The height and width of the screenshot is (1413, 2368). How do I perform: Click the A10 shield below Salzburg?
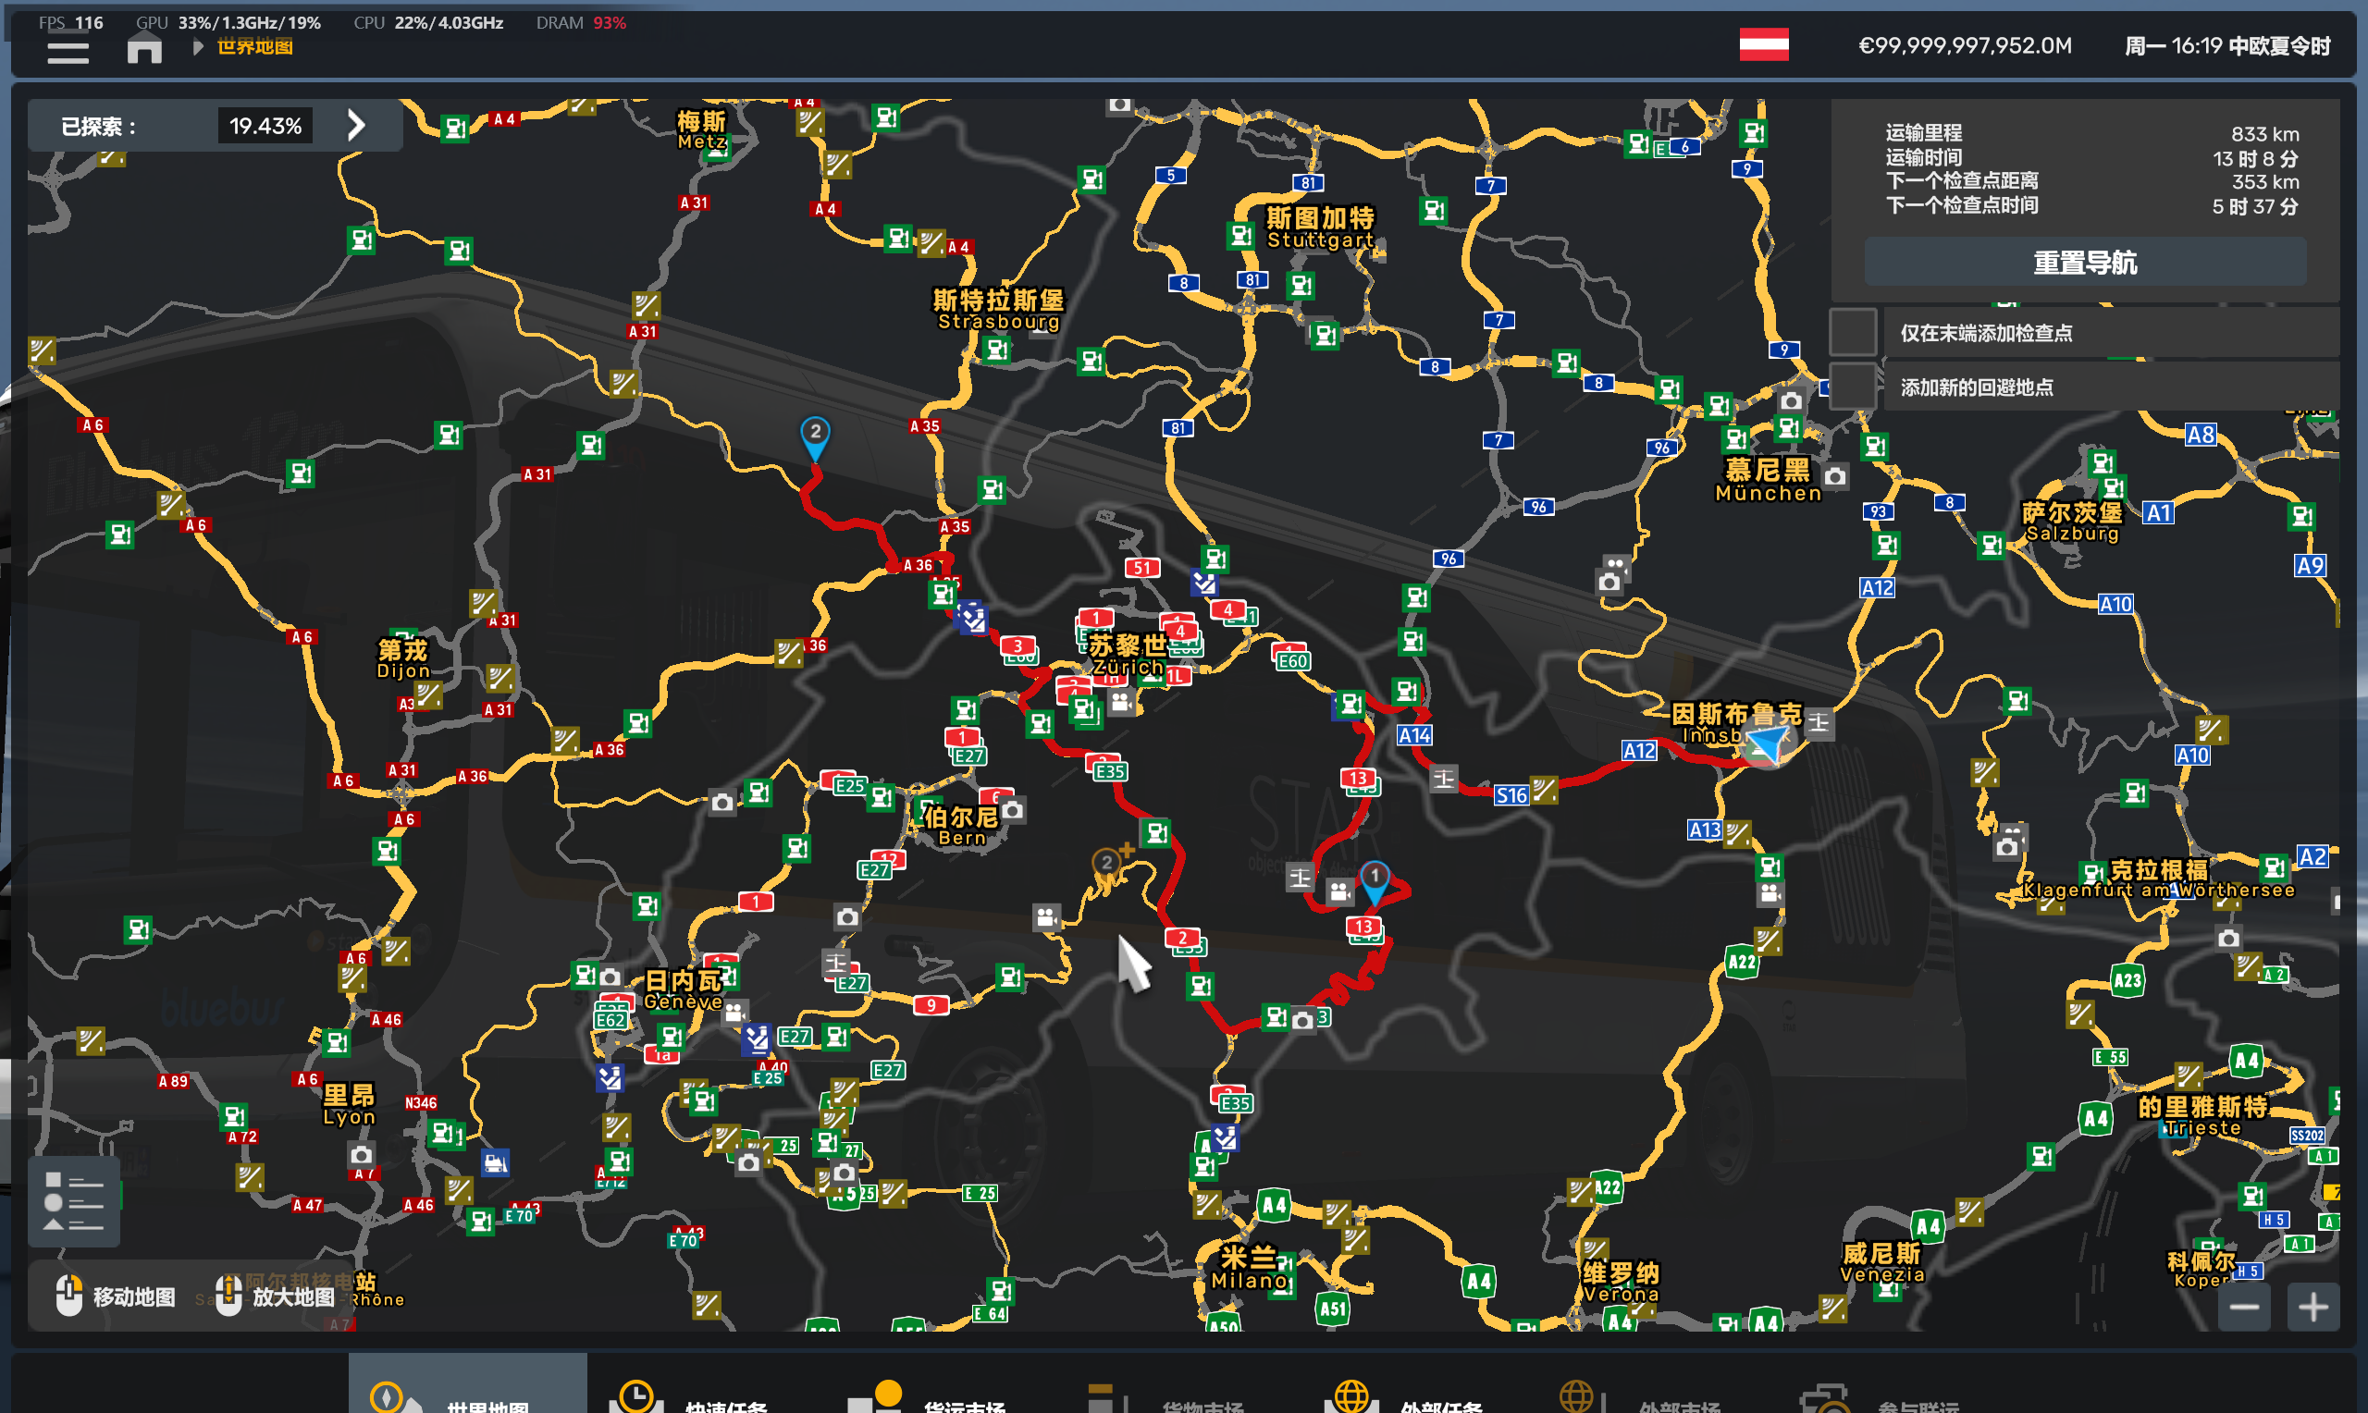[2115, 604]
